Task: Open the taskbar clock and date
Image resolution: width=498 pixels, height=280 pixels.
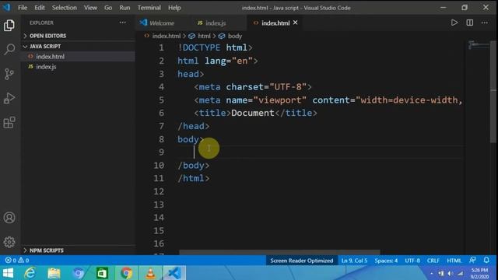Action: coord(479,273)
